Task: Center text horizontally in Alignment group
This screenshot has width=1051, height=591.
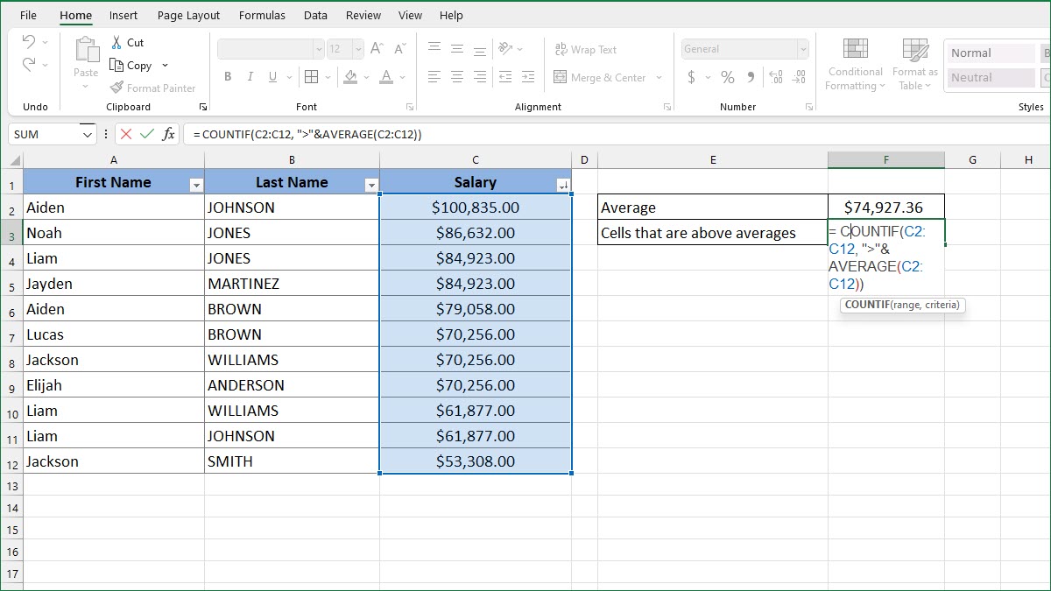Action: (x=456, y=77)
